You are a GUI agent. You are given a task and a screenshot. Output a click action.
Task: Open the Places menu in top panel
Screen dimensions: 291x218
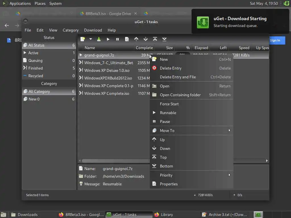tap(40, 3)
